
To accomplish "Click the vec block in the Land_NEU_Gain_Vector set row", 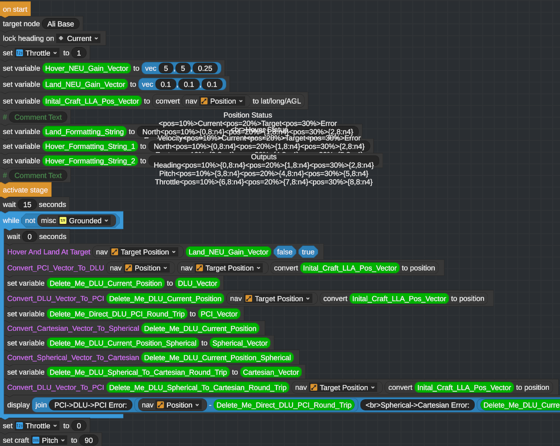I will (181, 84).
